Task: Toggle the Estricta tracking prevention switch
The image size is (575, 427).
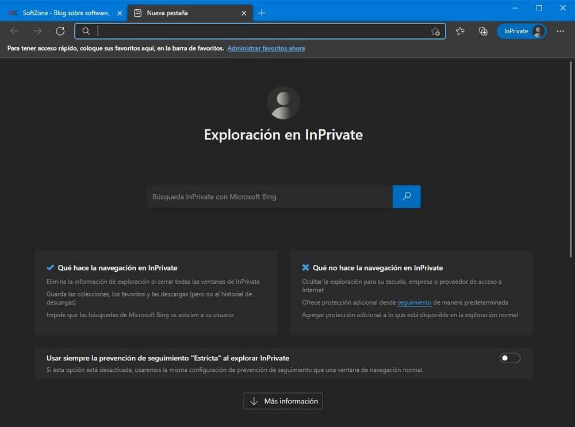Action: click(x=509, y=358)
